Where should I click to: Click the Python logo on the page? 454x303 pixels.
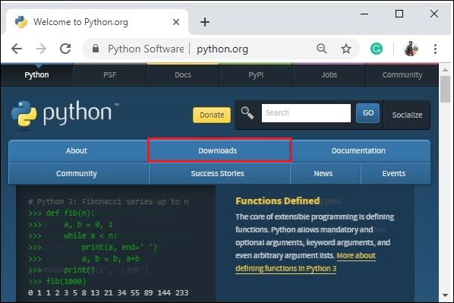65,114
